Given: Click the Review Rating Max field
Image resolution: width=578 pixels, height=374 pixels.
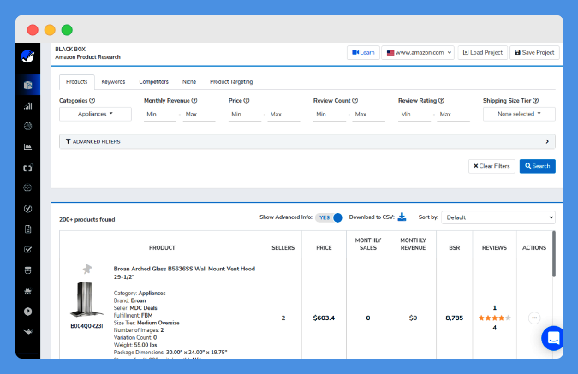Looking at the screenshot, I should (453, 115).
